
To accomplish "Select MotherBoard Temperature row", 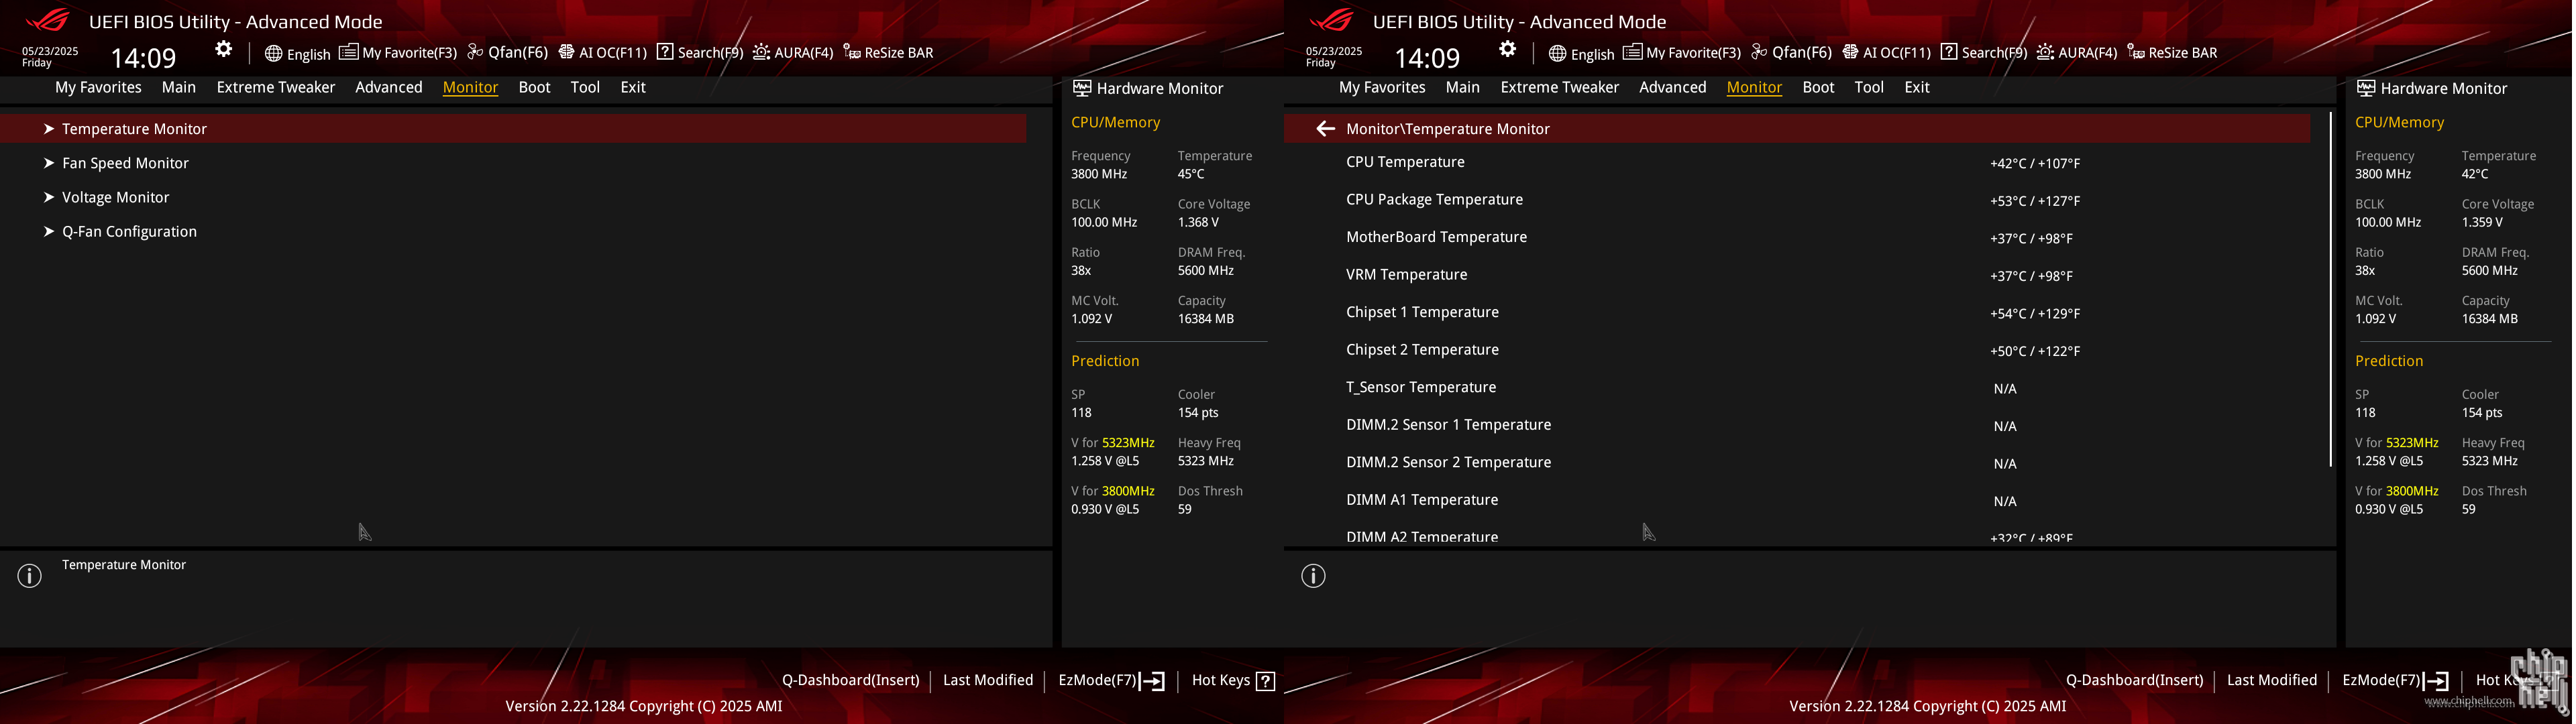I will click(1798, 237).
